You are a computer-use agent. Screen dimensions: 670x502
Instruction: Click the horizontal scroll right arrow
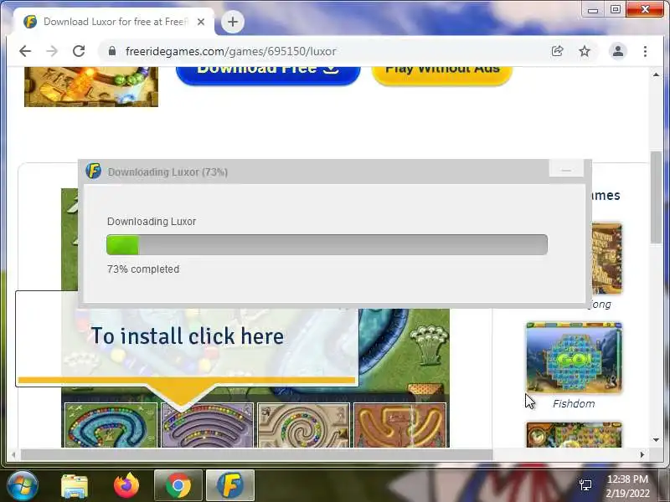pyautogui.click(x=642, y=455)
